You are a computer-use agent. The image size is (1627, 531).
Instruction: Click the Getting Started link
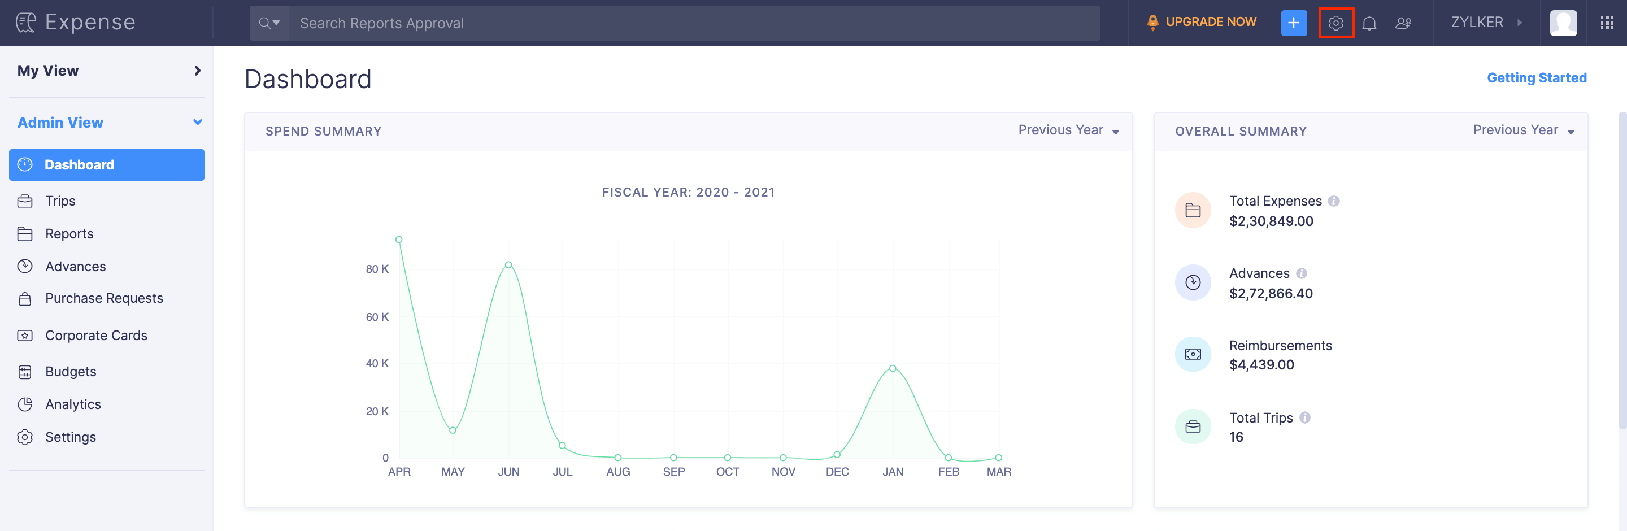click(1537, 77)
